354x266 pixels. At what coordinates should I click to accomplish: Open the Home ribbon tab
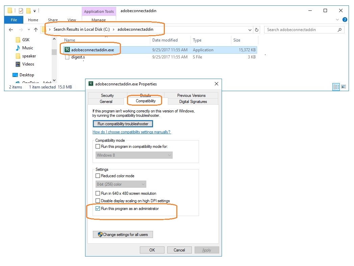tap(33, 20)
